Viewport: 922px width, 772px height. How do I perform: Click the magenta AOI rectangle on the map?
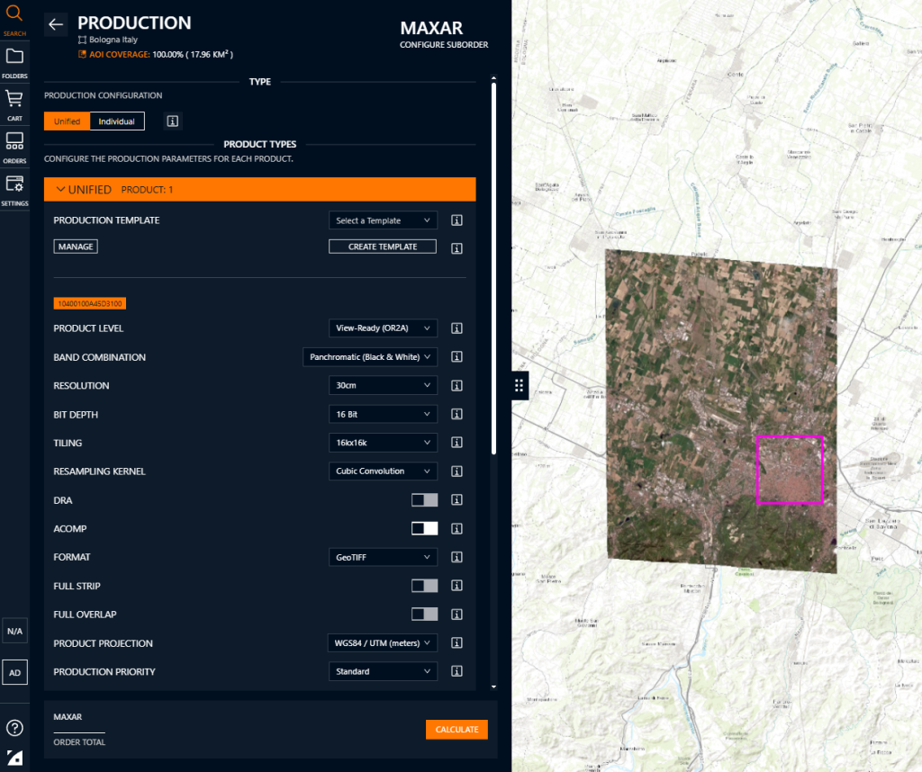pos(789,470)
